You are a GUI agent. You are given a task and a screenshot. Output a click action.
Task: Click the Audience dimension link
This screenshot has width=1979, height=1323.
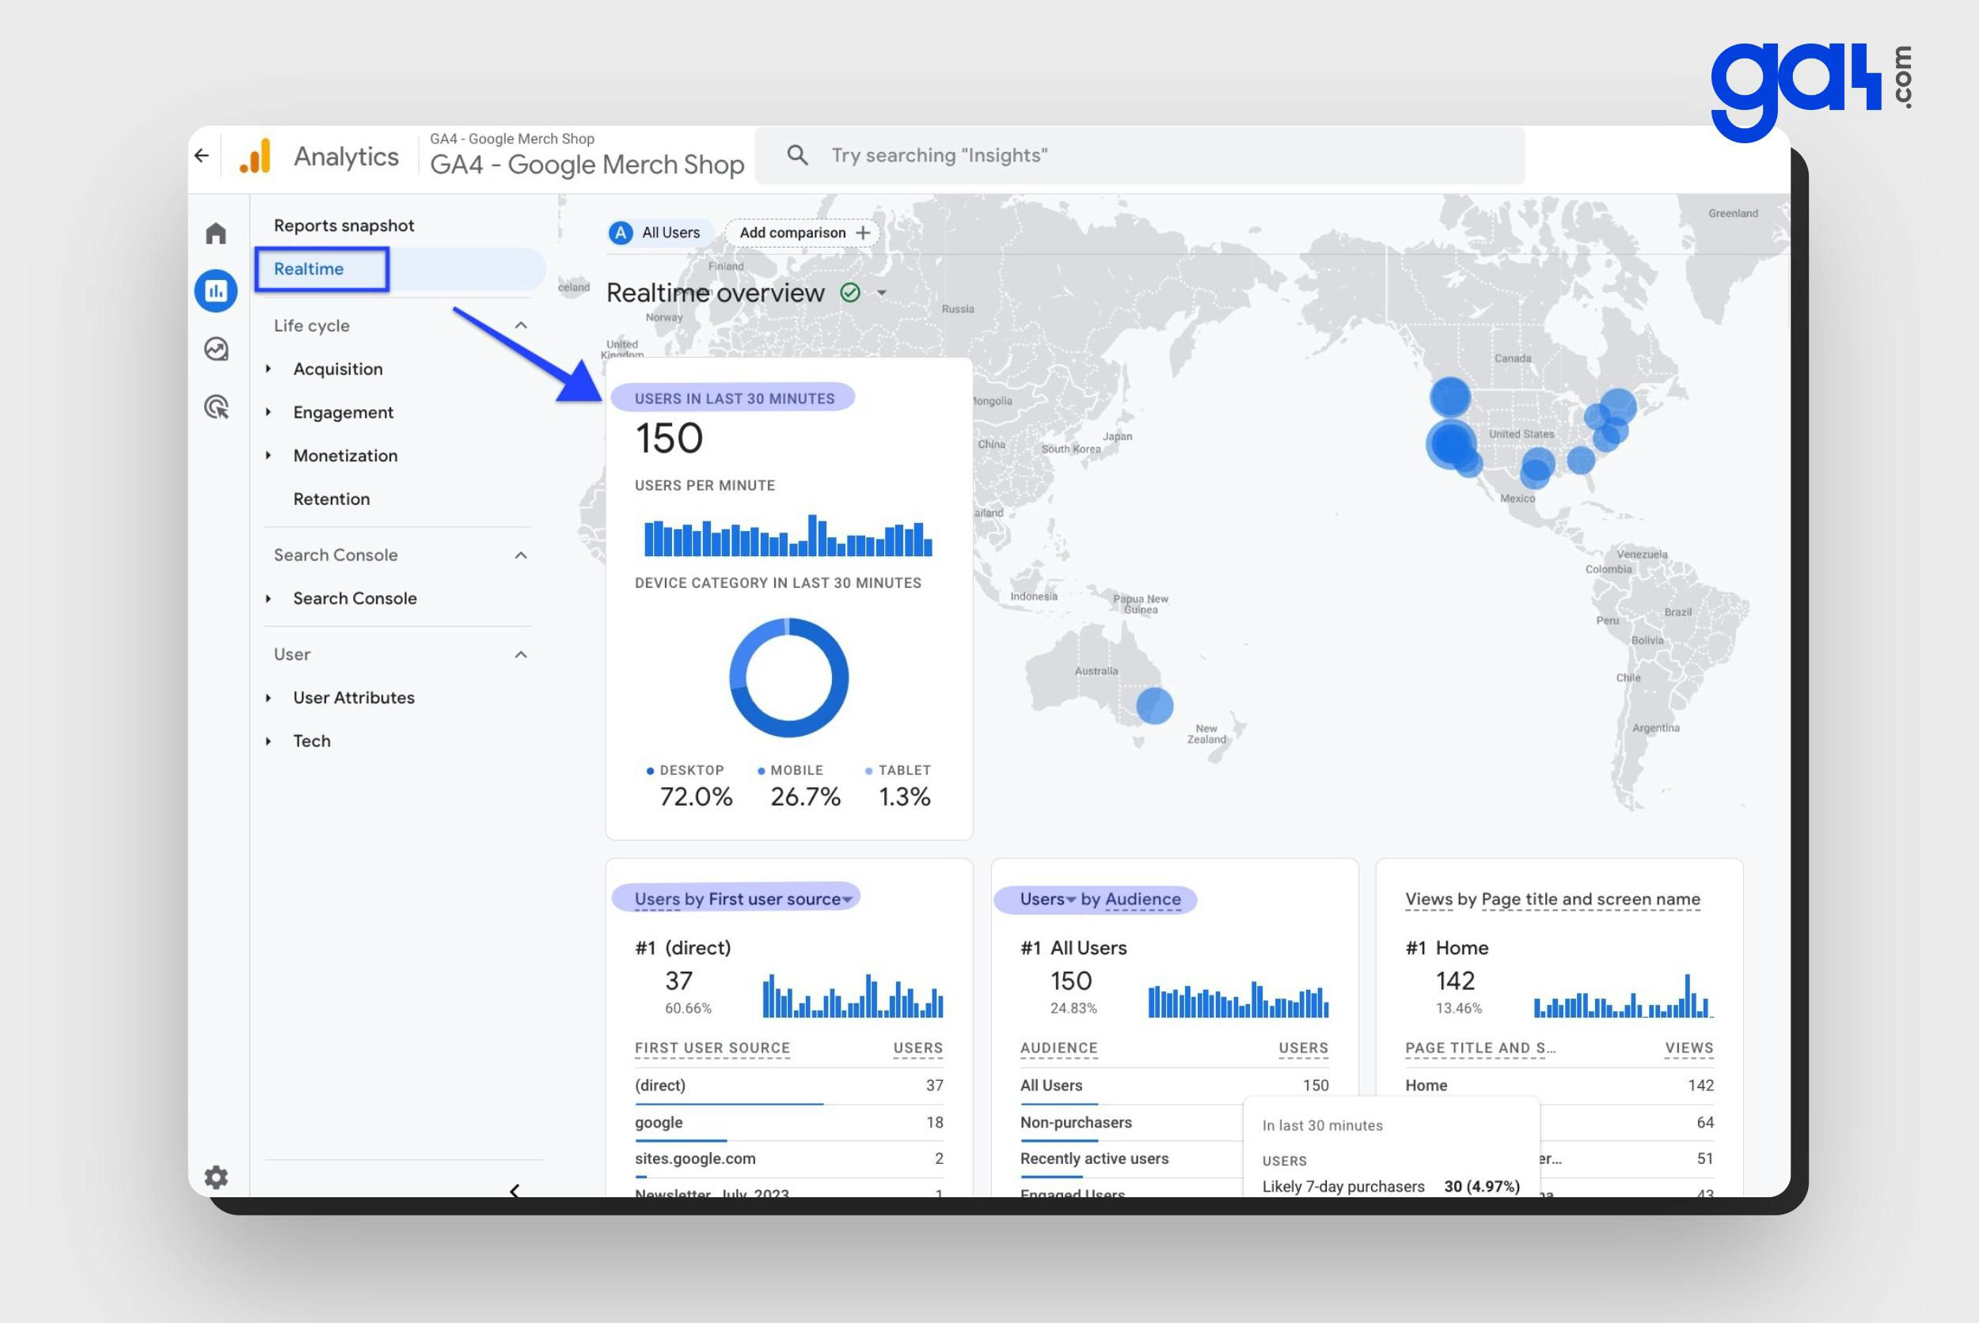[1142, 899]
